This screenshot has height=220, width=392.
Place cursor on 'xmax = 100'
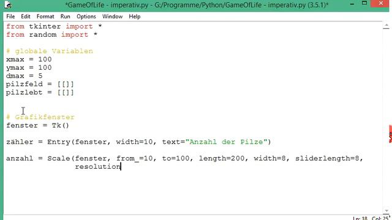pyautogui.click(x=29, y=59)
